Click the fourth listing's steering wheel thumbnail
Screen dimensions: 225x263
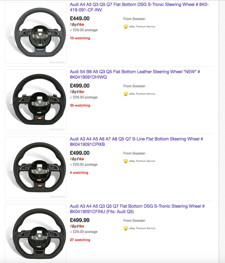click(x=36, y=233)
